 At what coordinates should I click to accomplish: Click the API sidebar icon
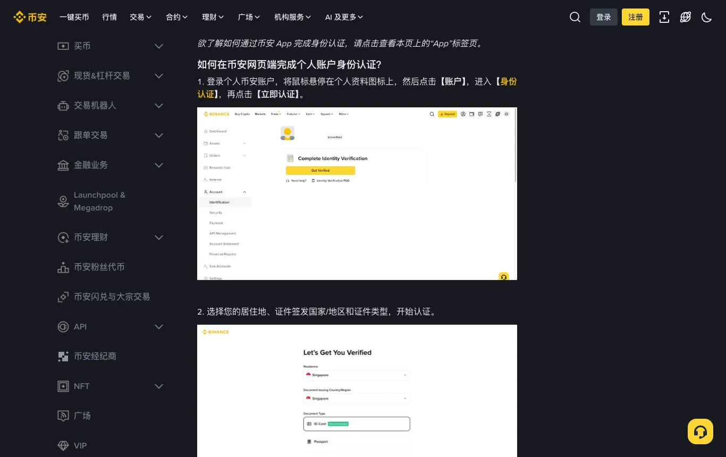[x=63, y=327]
